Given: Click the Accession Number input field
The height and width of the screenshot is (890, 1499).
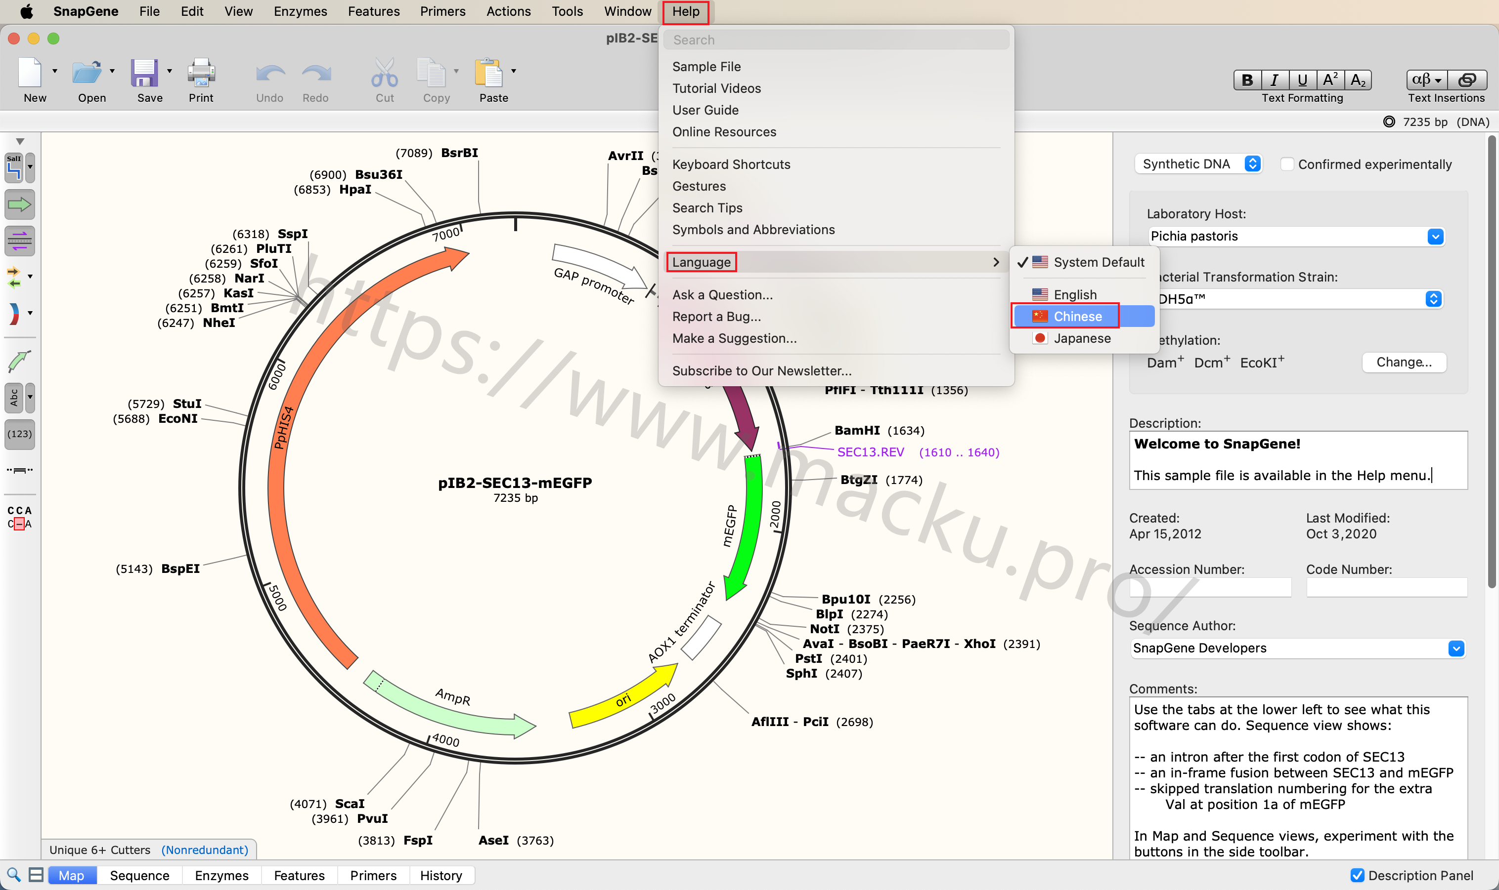Looking at the screenshot, I should (x=1210, y=587).
